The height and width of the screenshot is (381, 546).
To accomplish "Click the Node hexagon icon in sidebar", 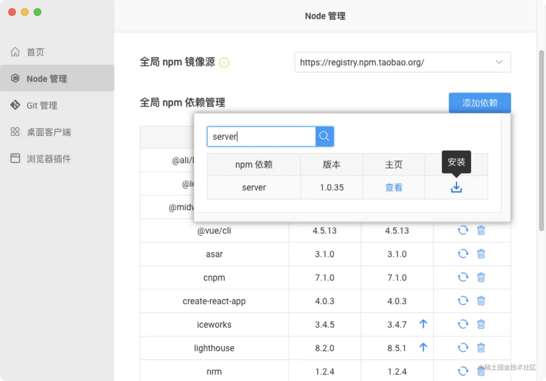I will tap(15, 78).
